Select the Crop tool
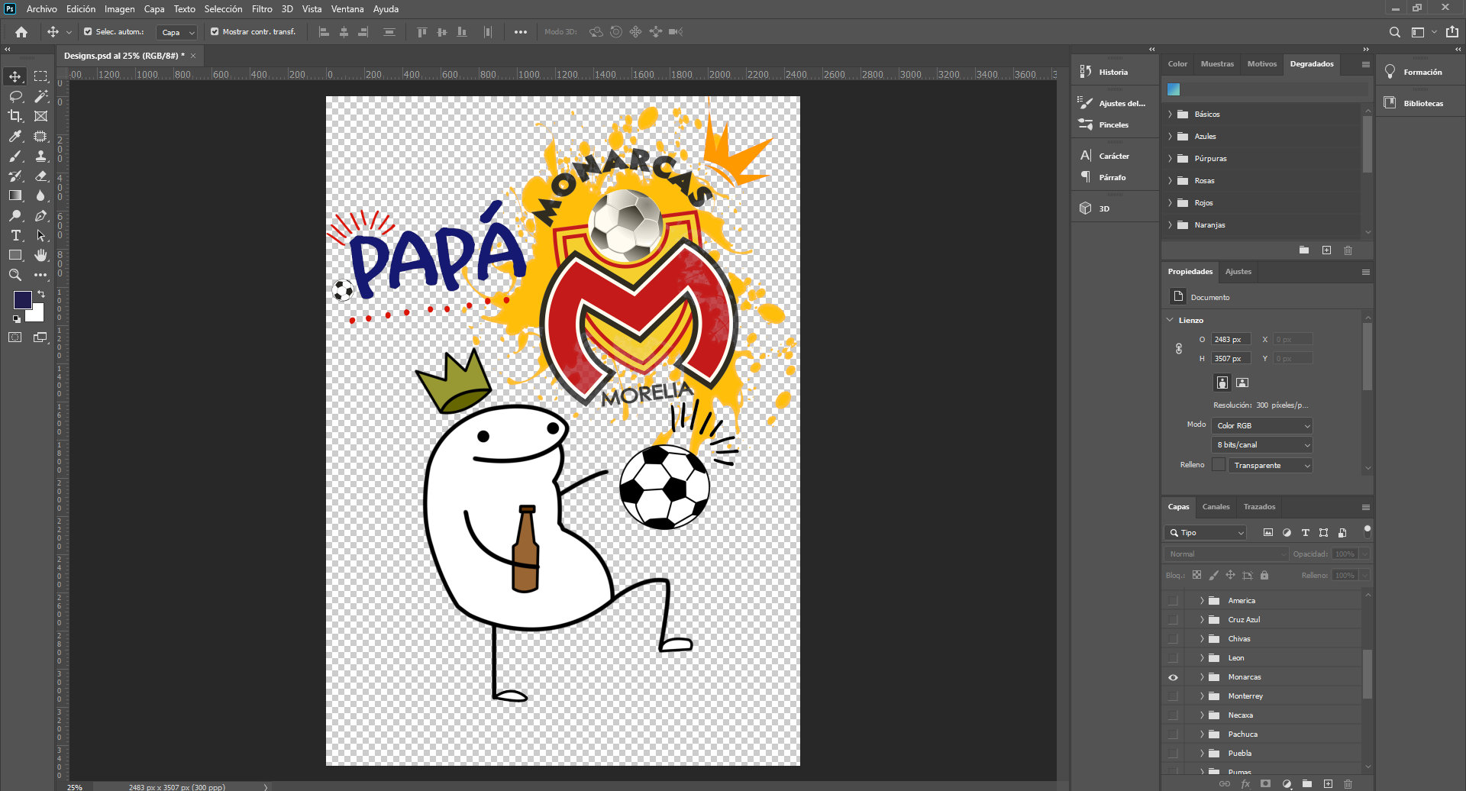 pos(15,116)
